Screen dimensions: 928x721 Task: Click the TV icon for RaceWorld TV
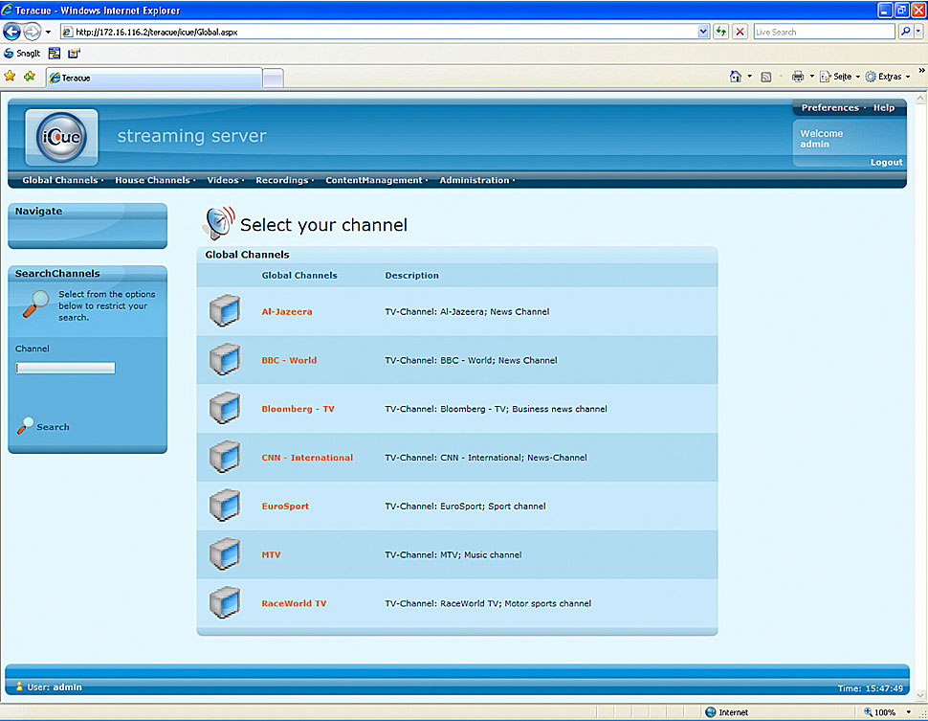point(224,603)
